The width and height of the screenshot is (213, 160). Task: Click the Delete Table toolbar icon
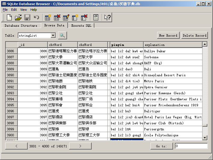coord(57,17)
